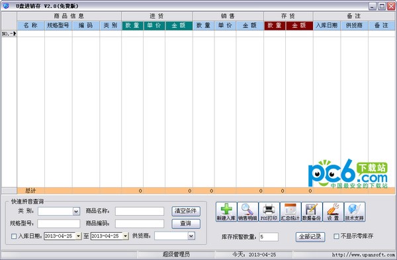Viewport: 397px width, 260px height.
Task: Click the 规格型号 column header
Action: 58,26
